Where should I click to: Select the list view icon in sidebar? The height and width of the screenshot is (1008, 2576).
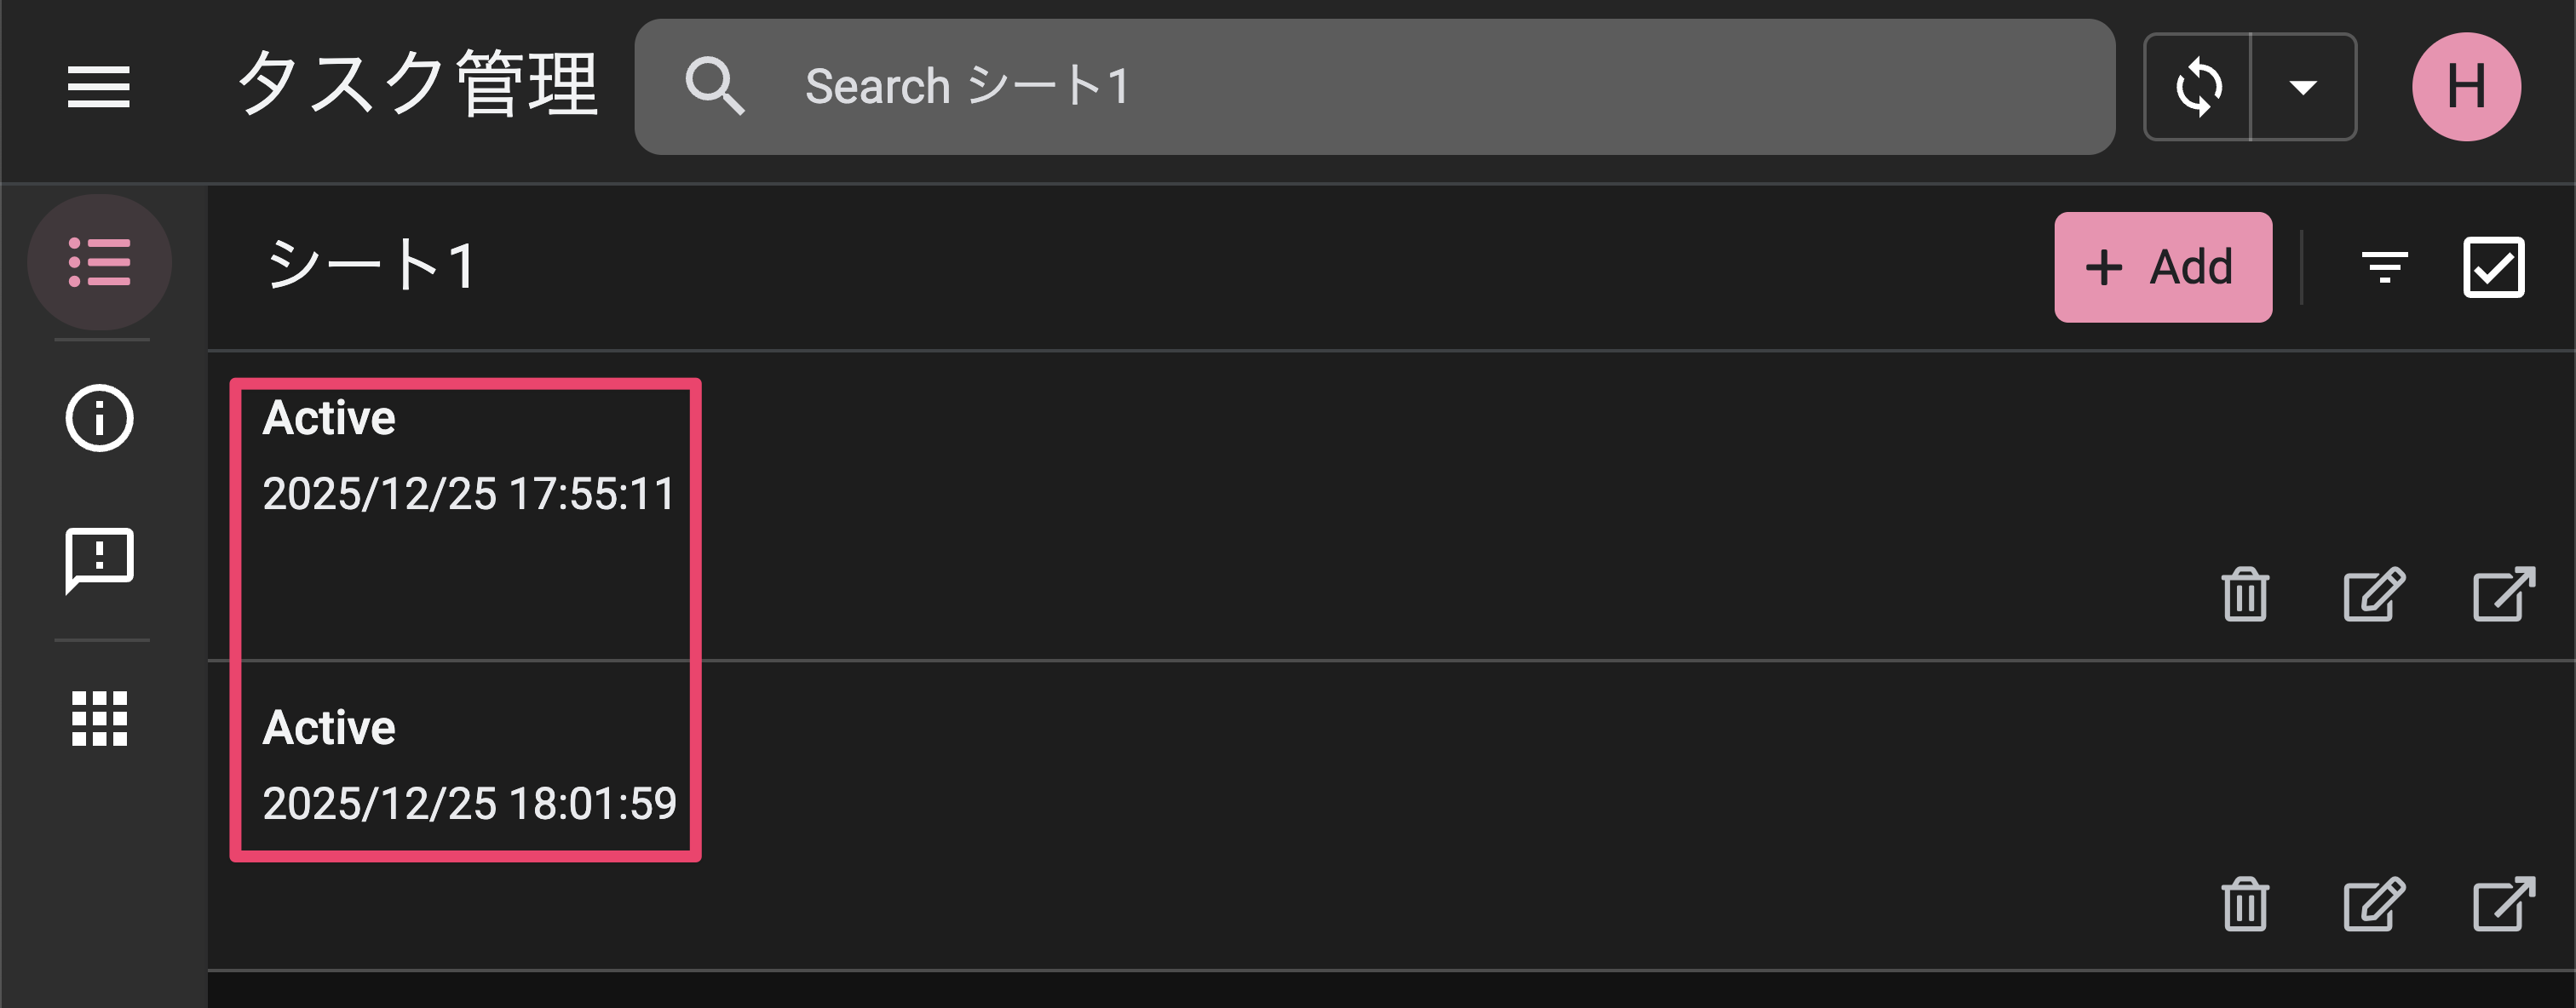click(x=98, y=261)
